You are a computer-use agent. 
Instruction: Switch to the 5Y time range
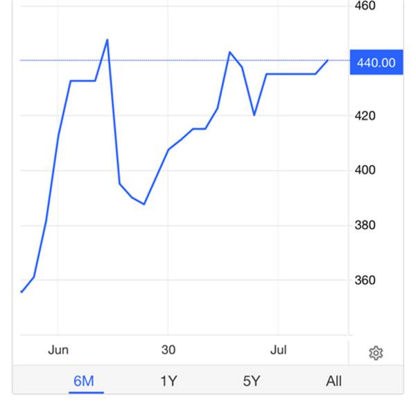pos(252,381)
